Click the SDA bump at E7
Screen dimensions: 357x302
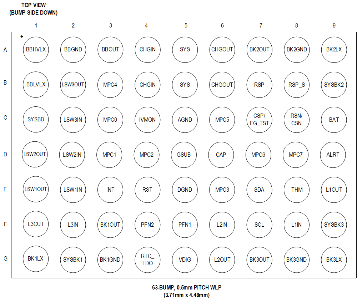[x=259, y=190]
